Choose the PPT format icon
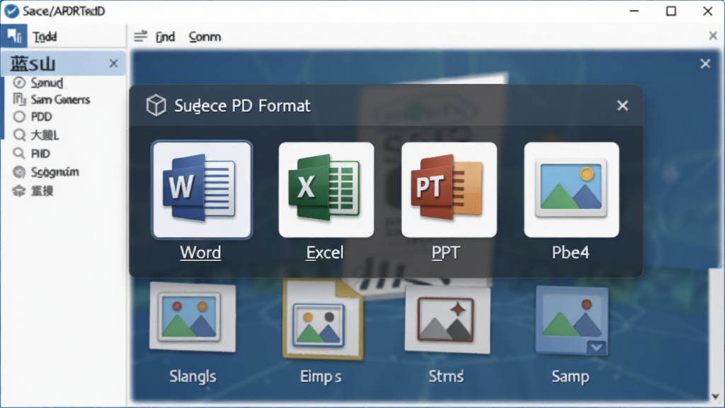Viewport: 725px width, 408px height. coord(449,190)
